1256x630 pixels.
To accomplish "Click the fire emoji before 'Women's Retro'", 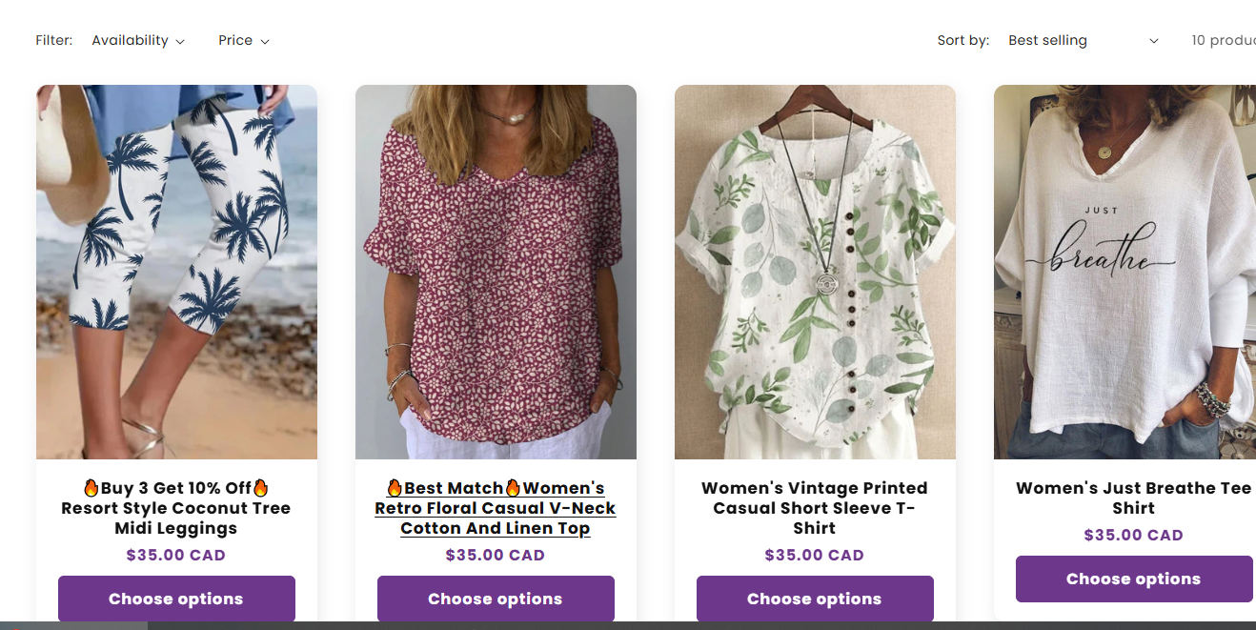I will click(x=513, y=488).
